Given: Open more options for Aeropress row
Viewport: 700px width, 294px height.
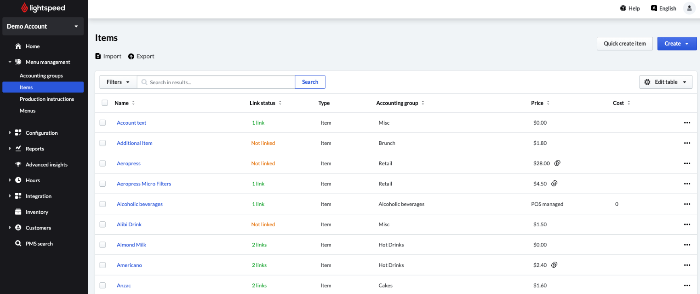Looking at the screenshot, I should point(687,163).
